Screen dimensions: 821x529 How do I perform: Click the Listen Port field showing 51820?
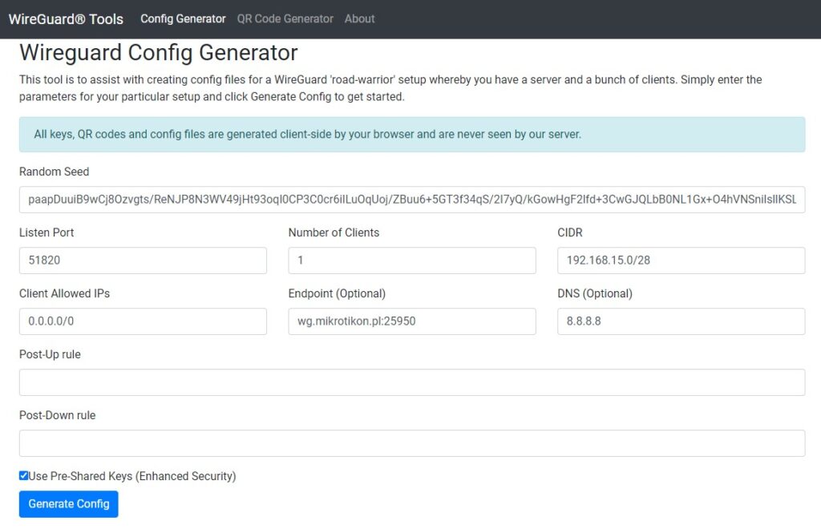coord(143,260)
